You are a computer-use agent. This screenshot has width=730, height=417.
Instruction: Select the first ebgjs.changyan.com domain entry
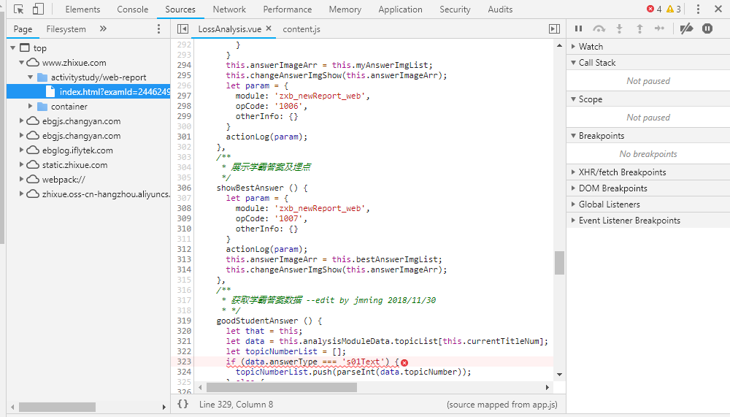pos(82,121)
